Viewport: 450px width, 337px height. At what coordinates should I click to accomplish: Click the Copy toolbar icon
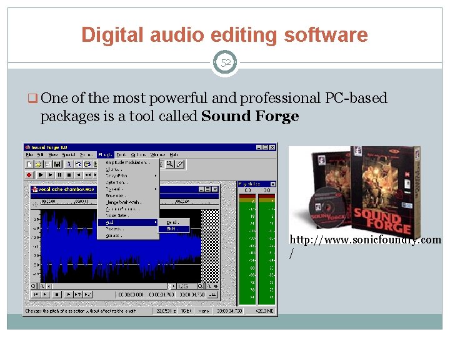pyautogui.click(x=78, y=164)
